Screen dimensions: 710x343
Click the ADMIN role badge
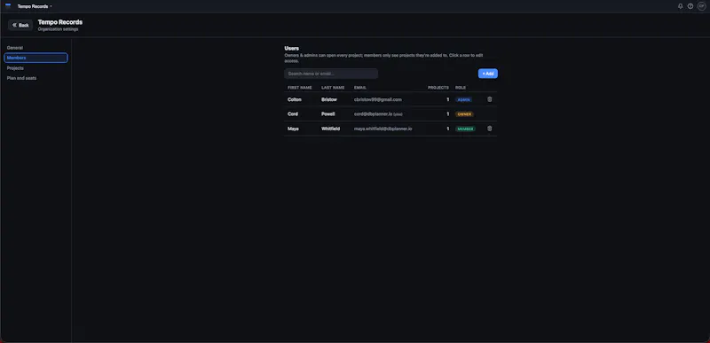coord(463,100)
